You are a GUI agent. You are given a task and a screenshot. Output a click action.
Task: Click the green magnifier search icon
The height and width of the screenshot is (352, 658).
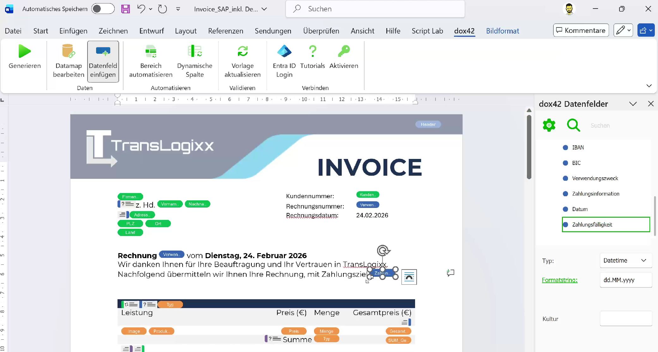pos(573,125)
